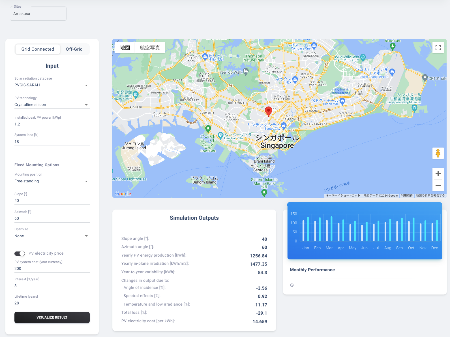Click the Lifetime years field
The height and width of the screenshot is (337, 450).
click(52, 303)
